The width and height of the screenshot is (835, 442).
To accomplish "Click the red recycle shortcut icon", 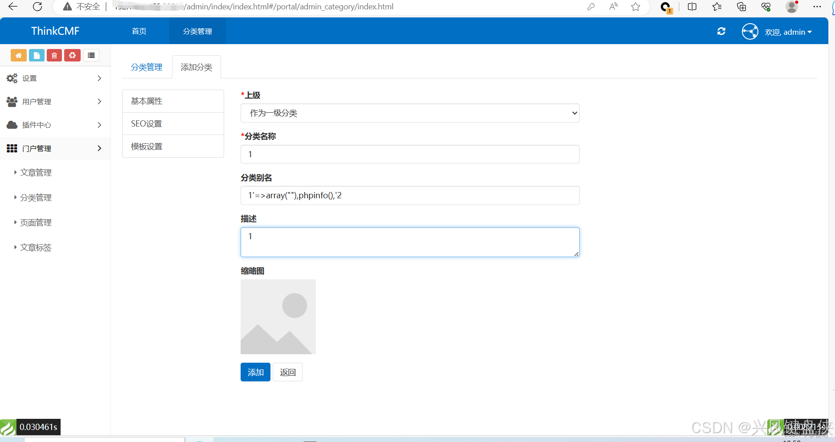I will 72,55.
